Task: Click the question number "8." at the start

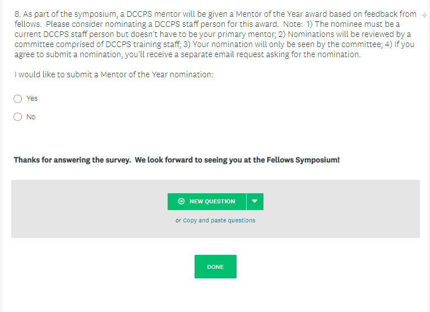Action: [x=18, y=14]
